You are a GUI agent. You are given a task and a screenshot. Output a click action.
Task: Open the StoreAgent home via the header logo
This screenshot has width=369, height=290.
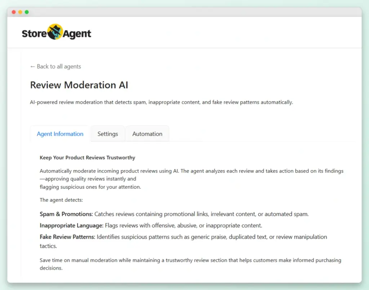click(x=56, y=32)
